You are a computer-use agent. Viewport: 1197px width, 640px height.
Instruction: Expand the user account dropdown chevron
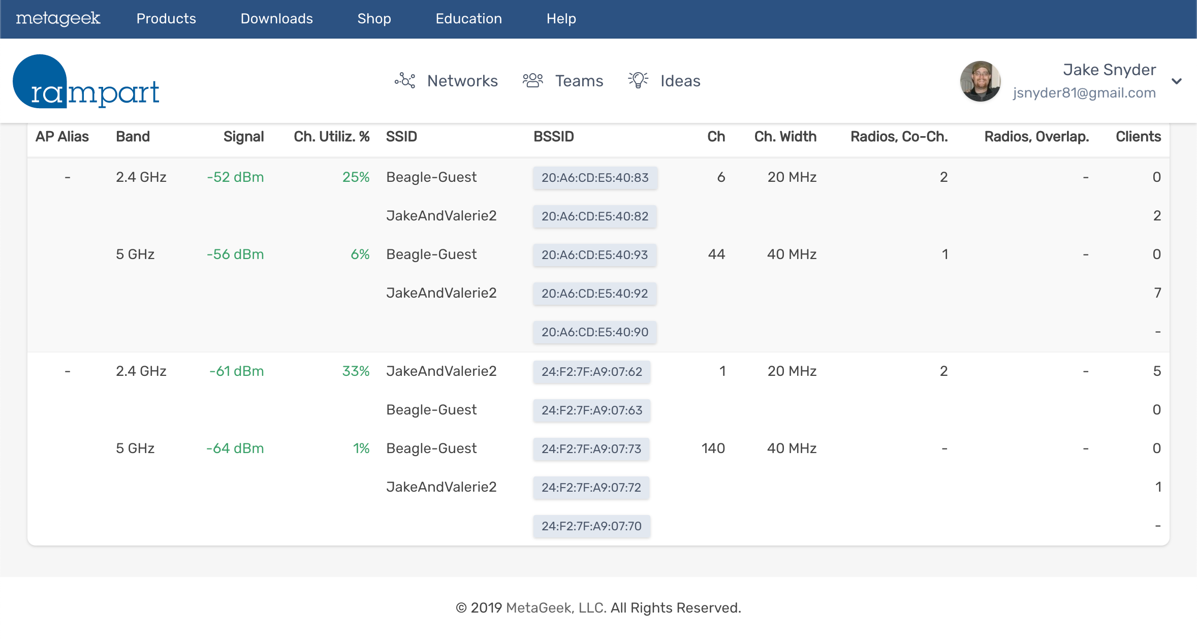[1177, 81]
